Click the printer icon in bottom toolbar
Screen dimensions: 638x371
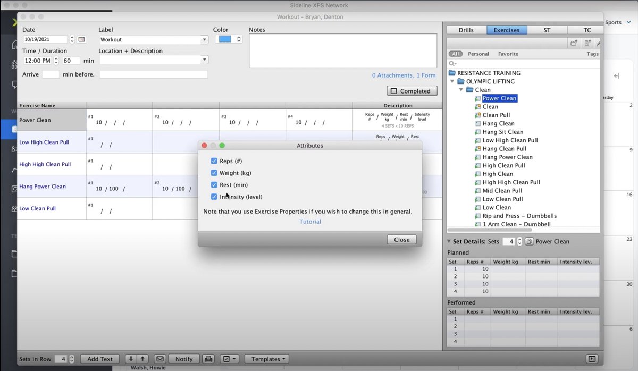point(209,359)
